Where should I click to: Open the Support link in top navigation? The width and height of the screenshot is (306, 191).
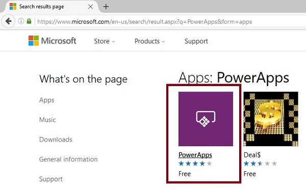click(196, 41)
